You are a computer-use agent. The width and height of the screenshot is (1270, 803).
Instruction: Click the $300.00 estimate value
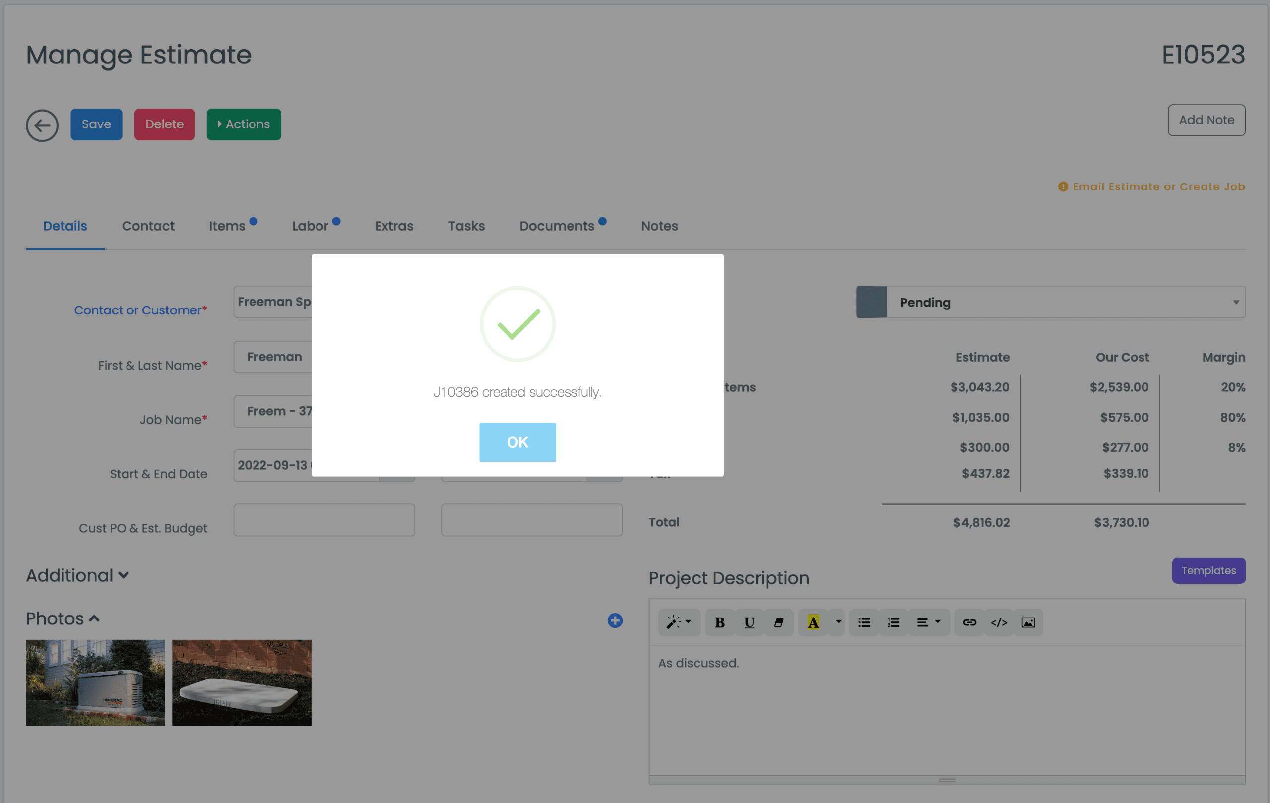click(x=984, y=447)
